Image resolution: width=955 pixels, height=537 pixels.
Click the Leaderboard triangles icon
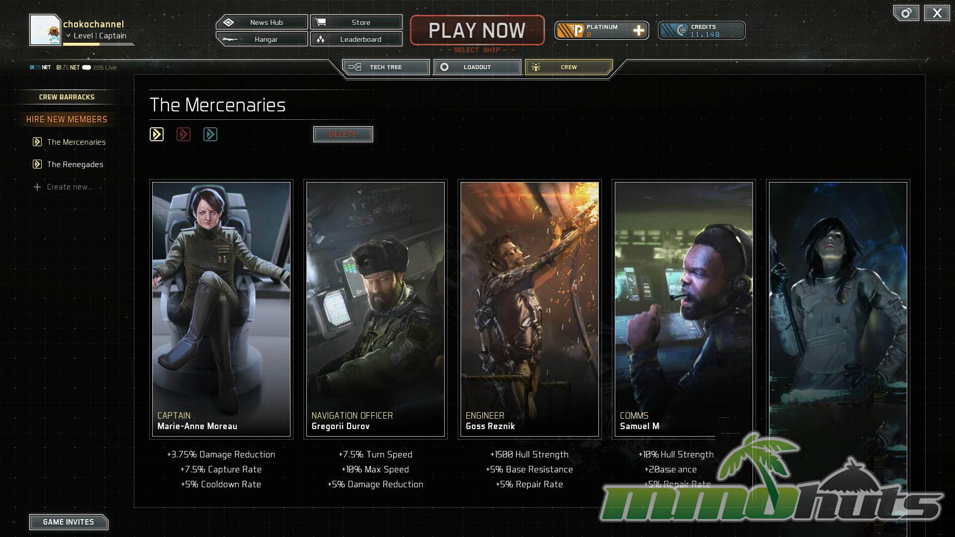click(321, 39)
